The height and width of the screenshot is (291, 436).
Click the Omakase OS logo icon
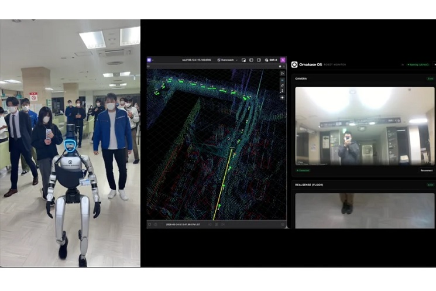tap(294, 64)
